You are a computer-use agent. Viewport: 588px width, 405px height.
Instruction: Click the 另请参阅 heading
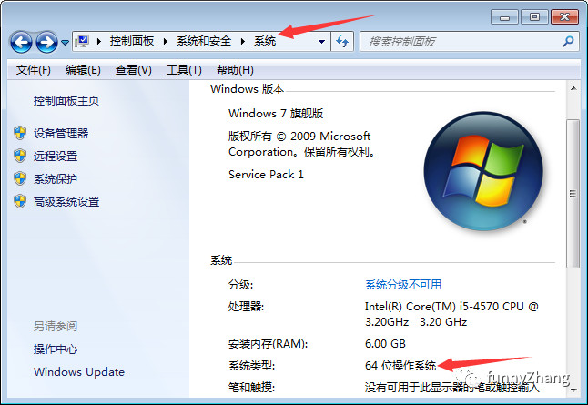tap(56, 326)
